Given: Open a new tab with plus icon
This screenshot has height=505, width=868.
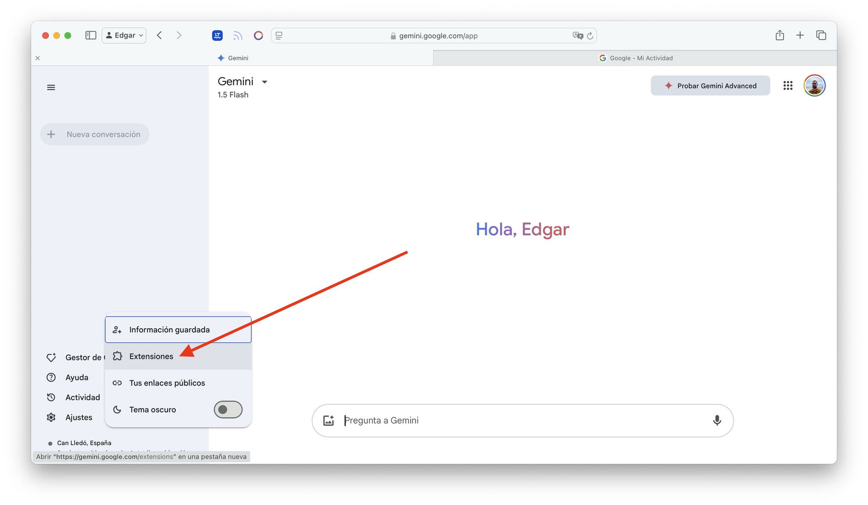Looking at the screenshot, I should [800, 35].
